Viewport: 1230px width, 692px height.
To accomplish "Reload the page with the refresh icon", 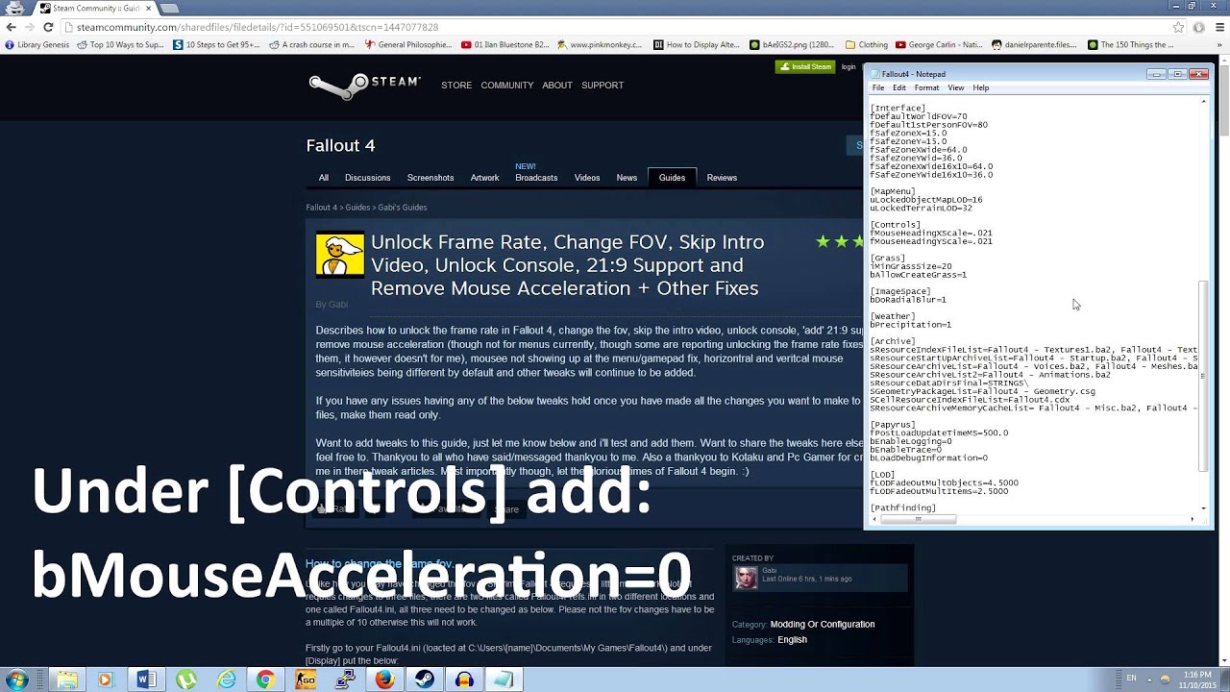I will pos(48,27).
